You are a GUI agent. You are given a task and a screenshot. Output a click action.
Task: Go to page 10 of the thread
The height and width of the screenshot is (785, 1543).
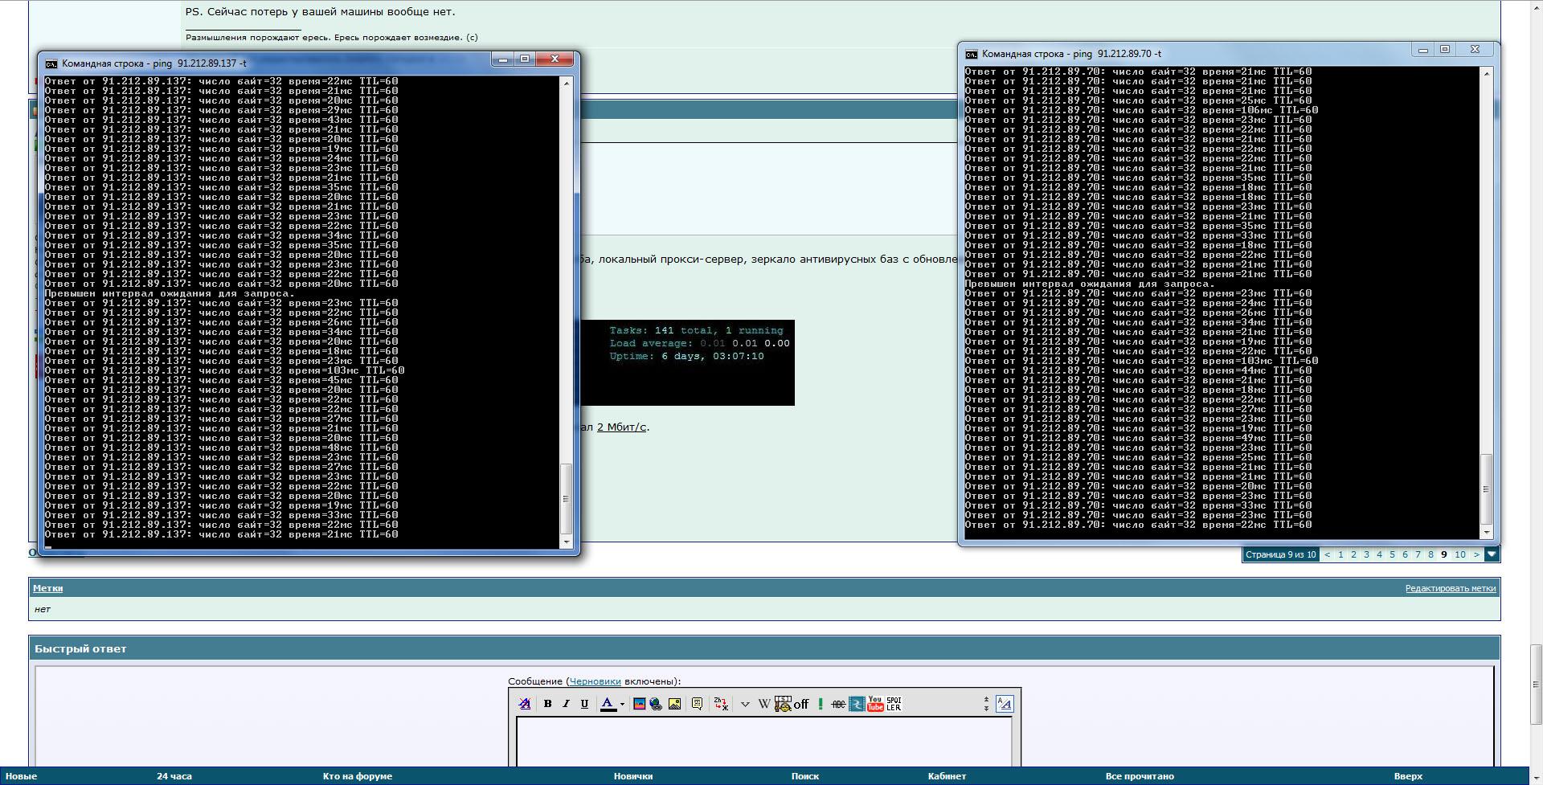1459,554
